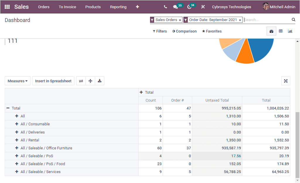Image resolution: width=300 pixels, height=183 pixels.
Task: Open the Favorites filter options
Action: pyautogui.click(x=212, y=31)
